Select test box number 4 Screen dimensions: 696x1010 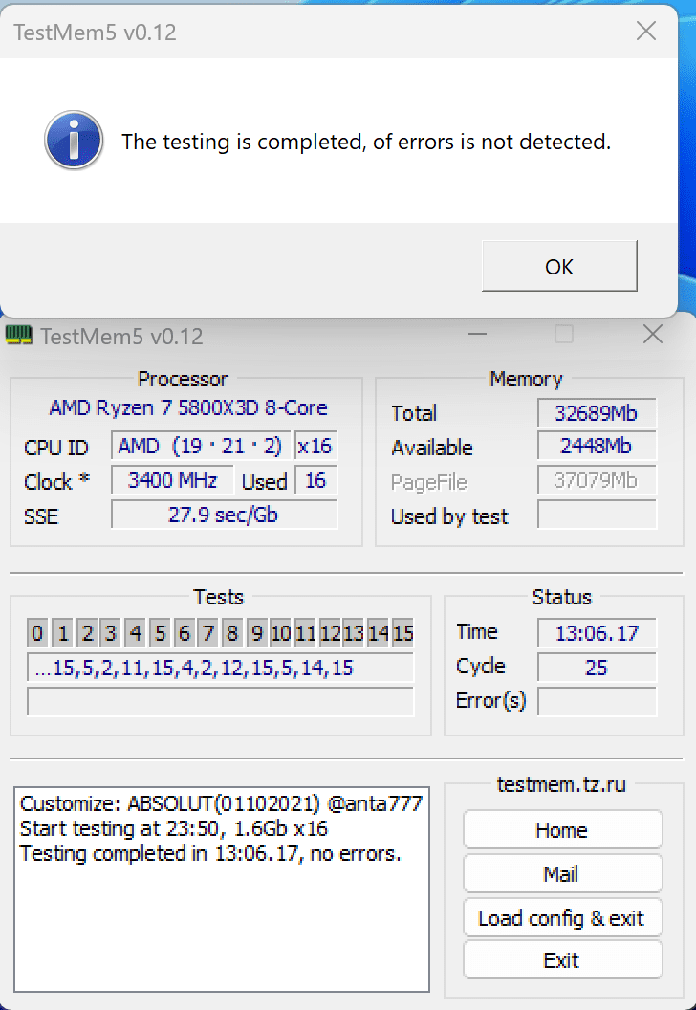click(x=135, y=633)
